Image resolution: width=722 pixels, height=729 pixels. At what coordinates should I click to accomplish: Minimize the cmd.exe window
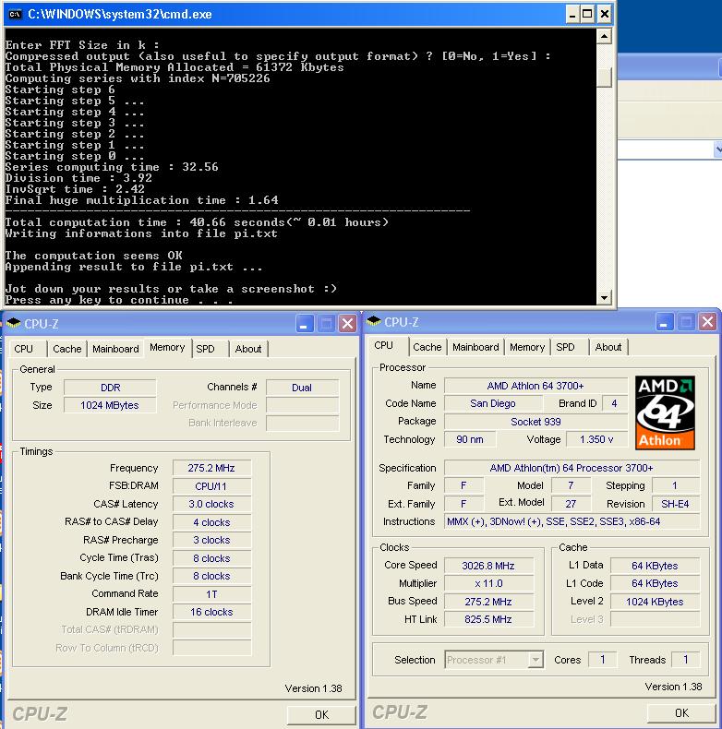click(x=572, y=15)
